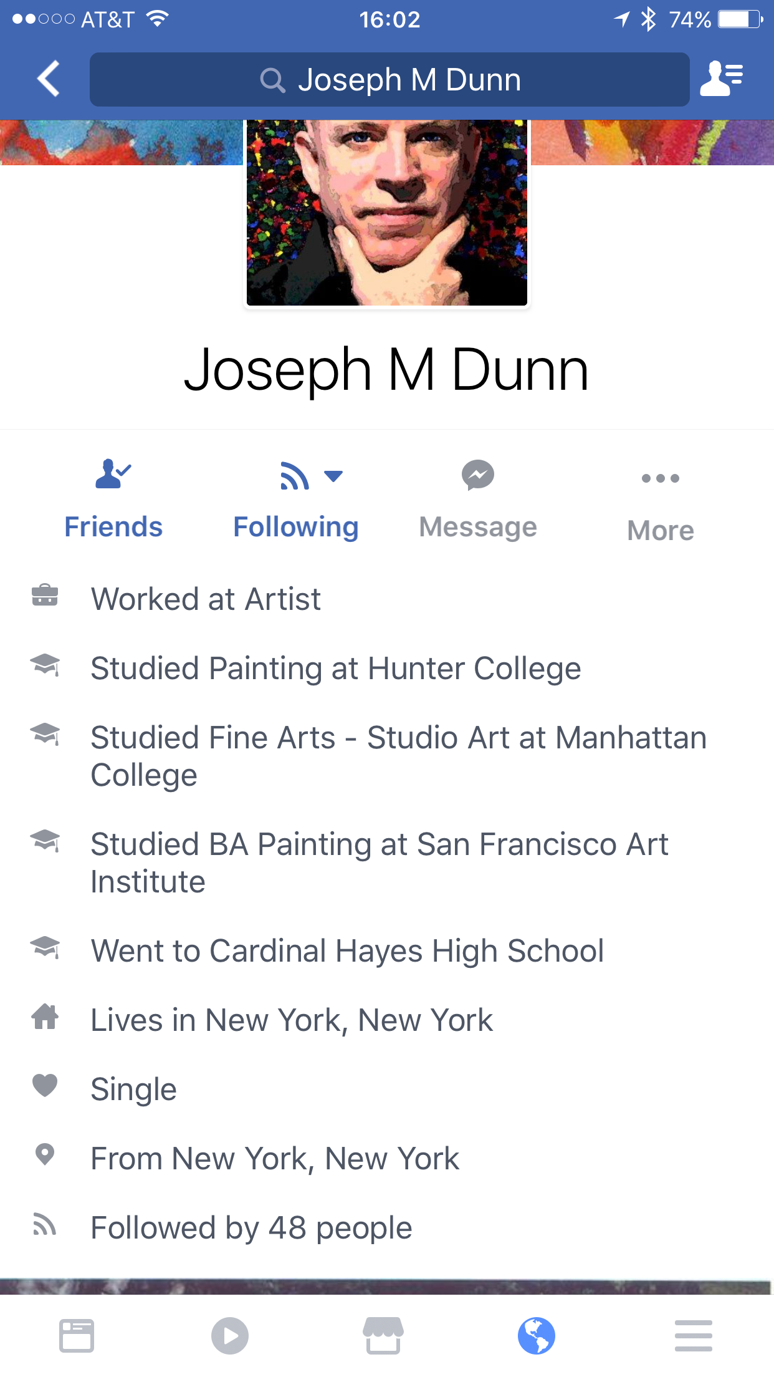Open the News Feed tab icon
Screen dimensions: 774x1377
(x=77, y=1336)
